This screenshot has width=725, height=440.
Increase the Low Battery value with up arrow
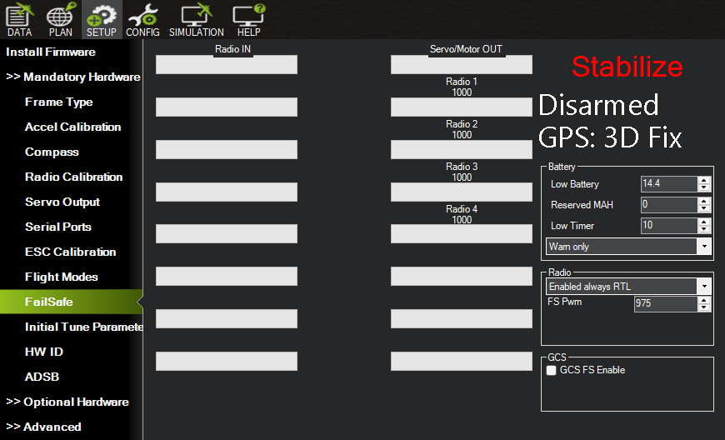pyautogui.click(x=704, y=180)
